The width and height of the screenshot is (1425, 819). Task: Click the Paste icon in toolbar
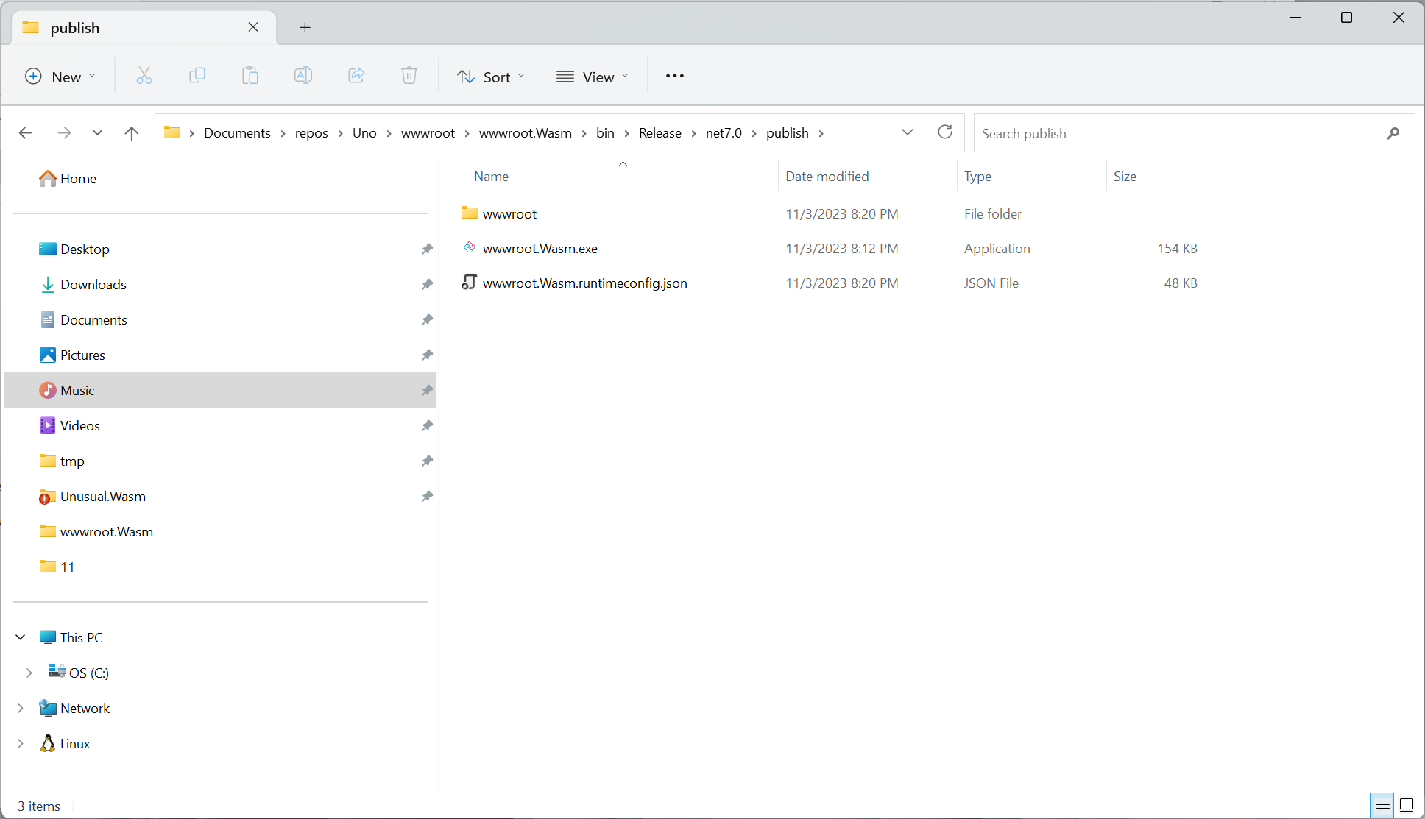pos(250,76)
